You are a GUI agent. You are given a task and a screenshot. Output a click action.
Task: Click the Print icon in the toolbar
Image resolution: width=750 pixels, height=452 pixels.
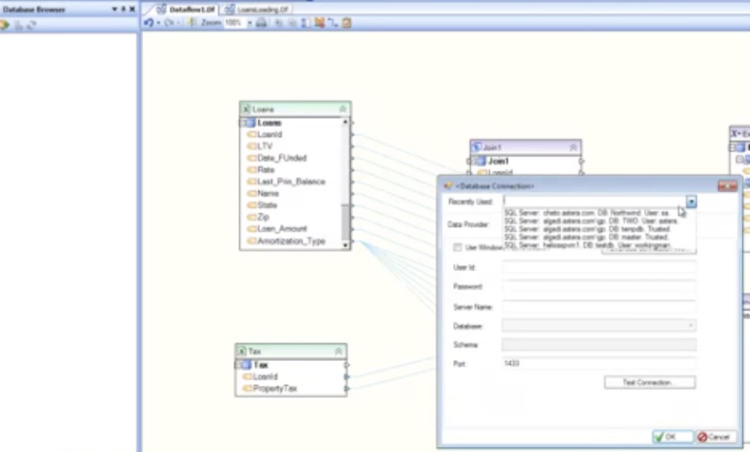coord(262,23)
